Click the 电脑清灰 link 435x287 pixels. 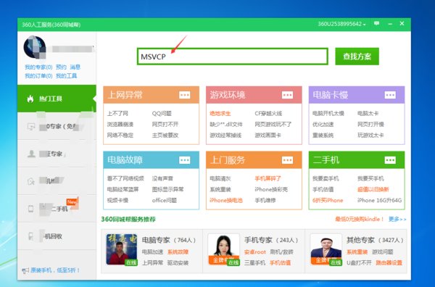(220, 178)
